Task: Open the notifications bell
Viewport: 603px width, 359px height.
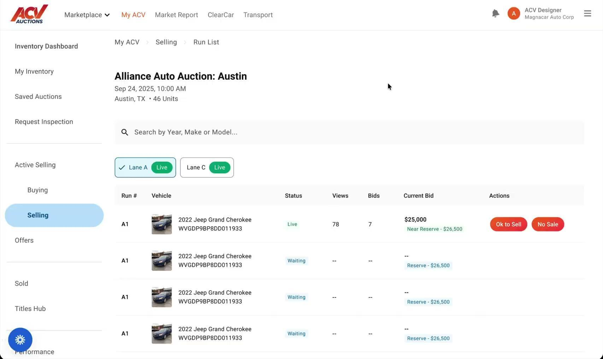Action: (496, 13)
